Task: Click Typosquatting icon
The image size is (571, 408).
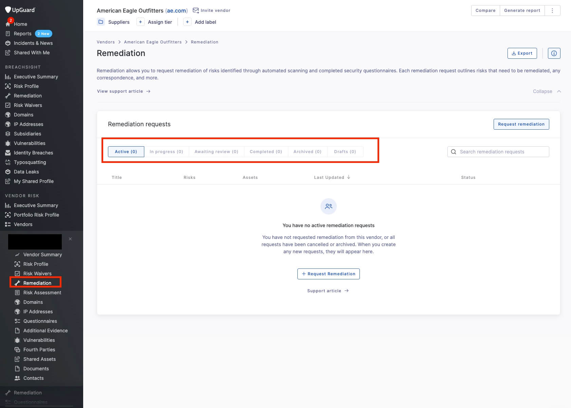Action: click(8, 162)
